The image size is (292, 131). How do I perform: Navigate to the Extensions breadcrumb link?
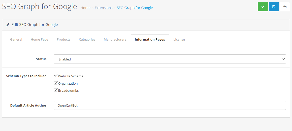click(104, 8)
